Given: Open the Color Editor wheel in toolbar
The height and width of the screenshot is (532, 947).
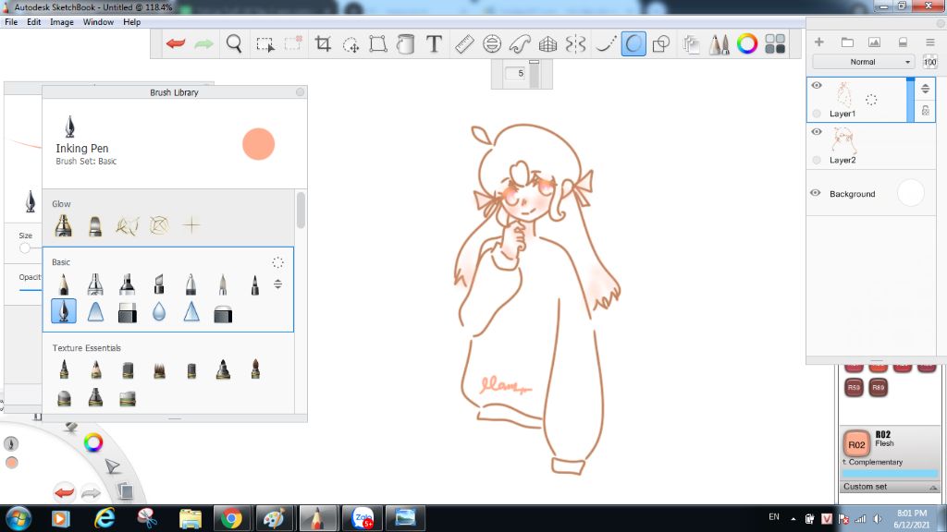Looking at the screenshot, I should tap(747, 44).
